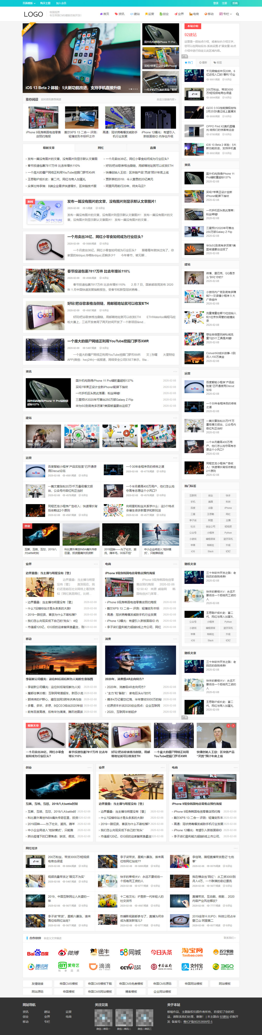Switch to the 网红 tab
The width and height of the screenshot is (262, 1035).
[101, 148]
